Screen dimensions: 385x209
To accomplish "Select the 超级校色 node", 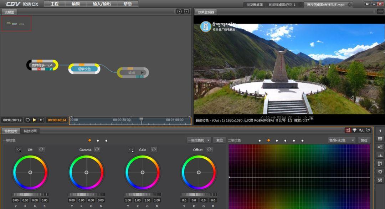I will click(84, 69).
